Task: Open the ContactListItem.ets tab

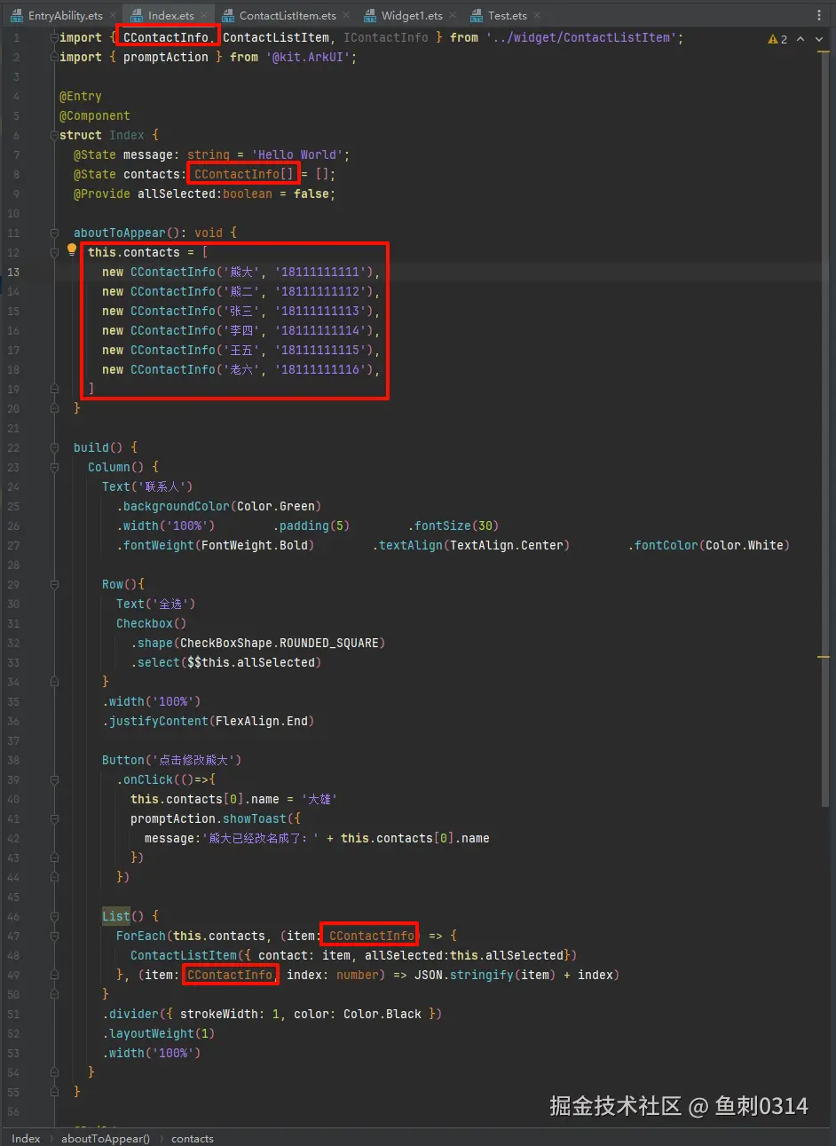Action: point(288,15)
